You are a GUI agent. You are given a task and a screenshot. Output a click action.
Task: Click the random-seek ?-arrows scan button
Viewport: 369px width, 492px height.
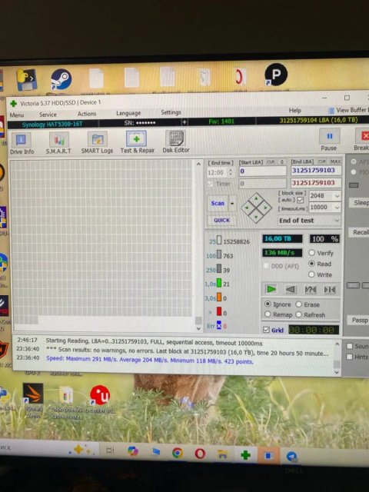pyautogui.click(x=311, y=289)
